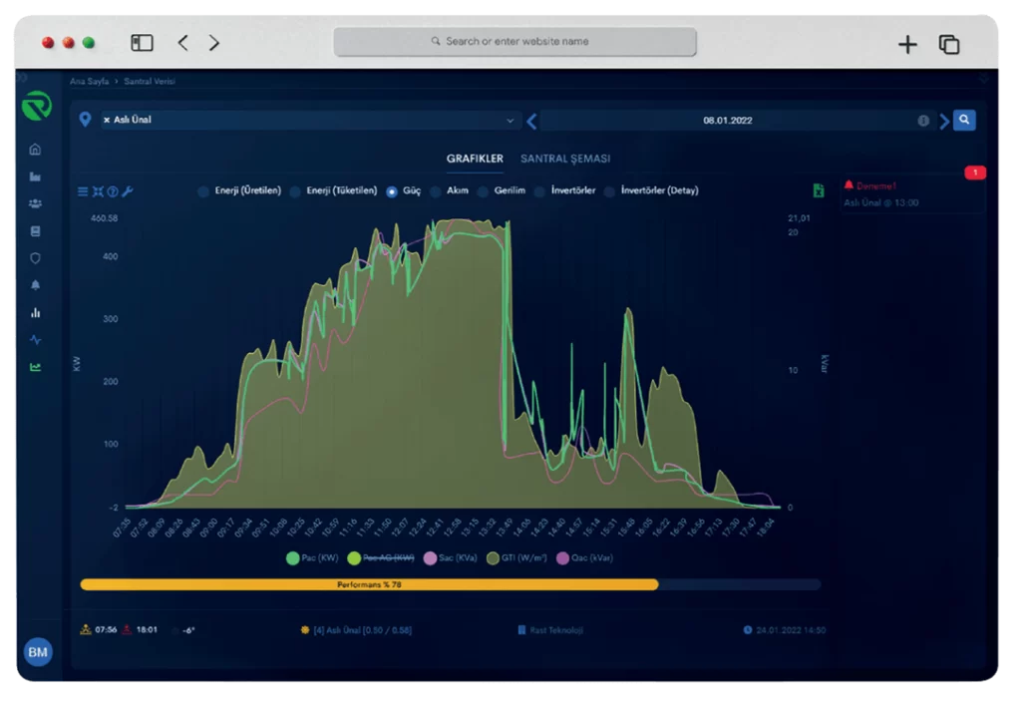Remove the Aslı Ünal selection with x
This screenshot has height=706, width=1021.
(107, 120)
